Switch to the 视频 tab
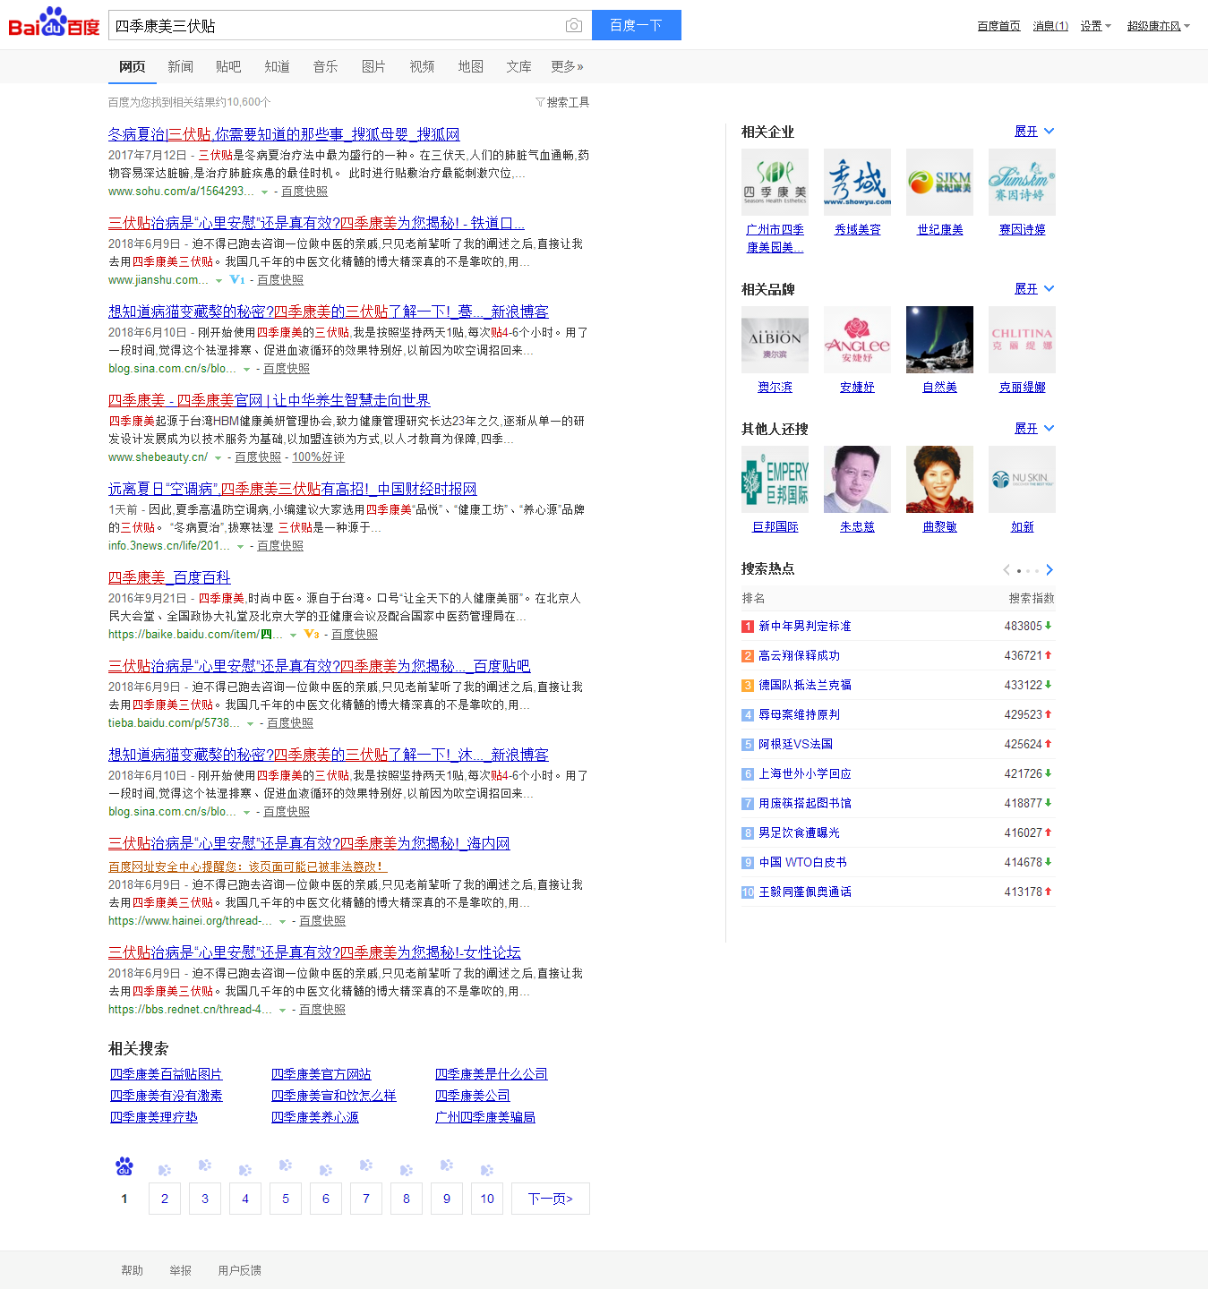 point(422,66)
